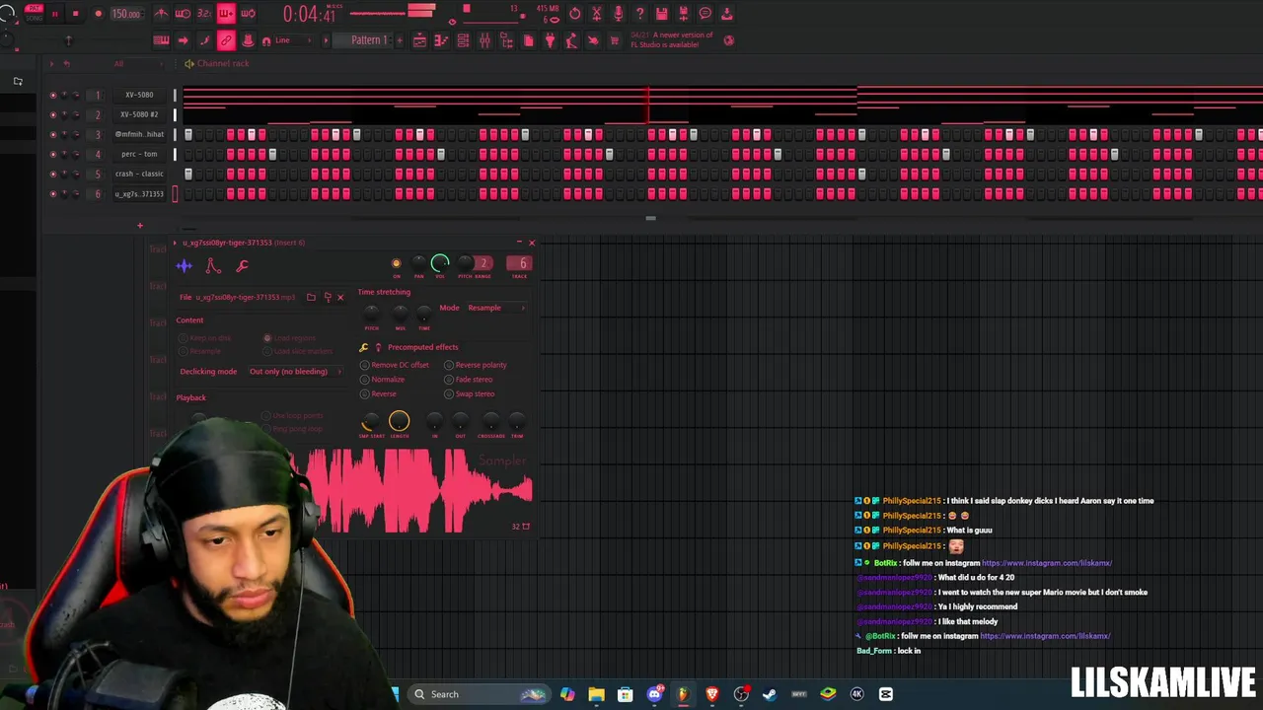Image resolution: width=1263 pixels, height=710 pixels.
Task: Mute the crash - classic channel LED
Action: pyautogui.click(x=52, y=174)
